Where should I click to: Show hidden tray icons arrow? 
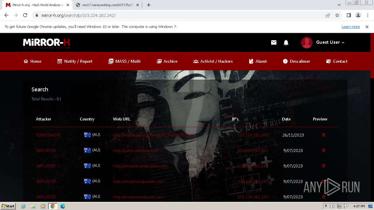point(326,206)
